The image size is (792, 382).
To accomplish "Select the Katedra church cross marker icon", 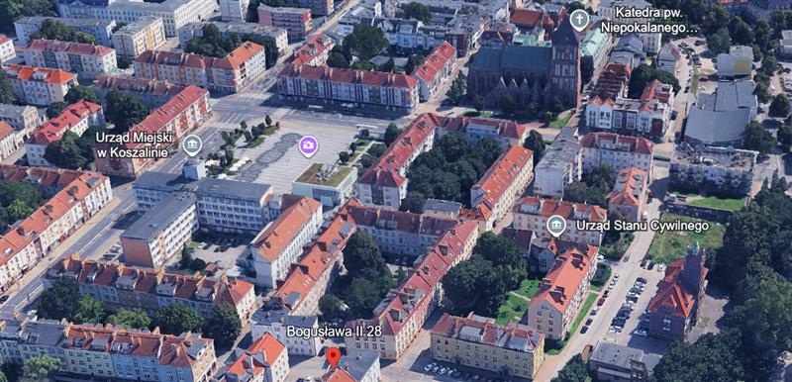I will (579, 20).
